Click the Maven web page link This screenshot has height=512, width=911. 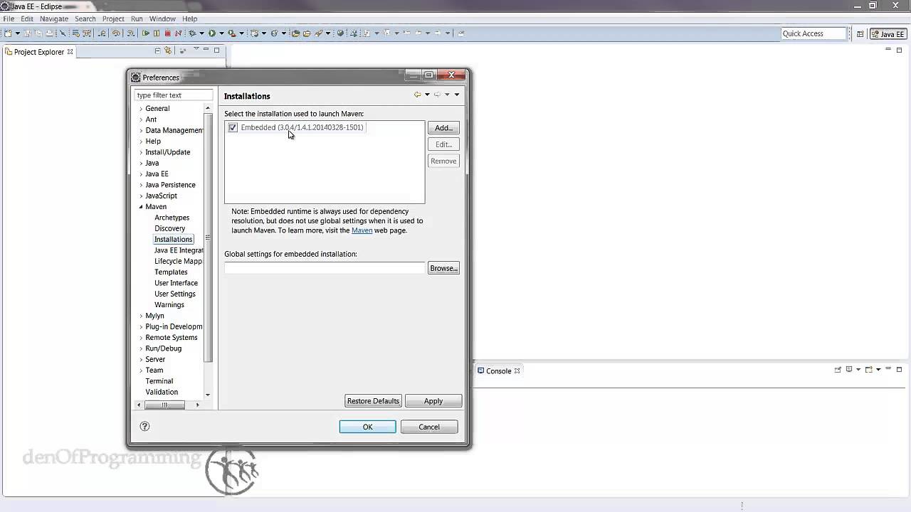(x=362, y=230)
